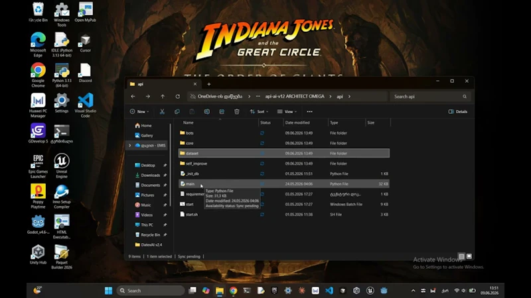The width and height of the screenshot is (531, 298).
Task: Delete the selected file with trash icon
Action: point(237,111)
